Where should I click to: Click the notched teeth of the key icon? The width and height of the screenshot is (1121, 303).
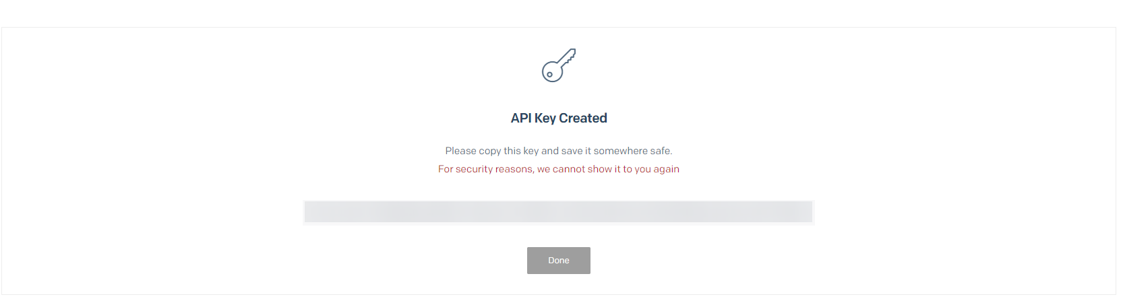pos(570,60)
